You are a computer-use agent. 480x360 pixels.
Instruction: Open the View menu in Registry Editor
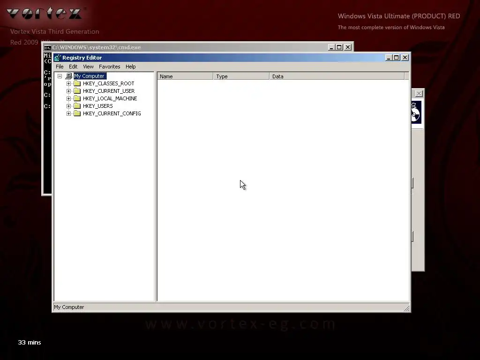click(x=88, y=67)
